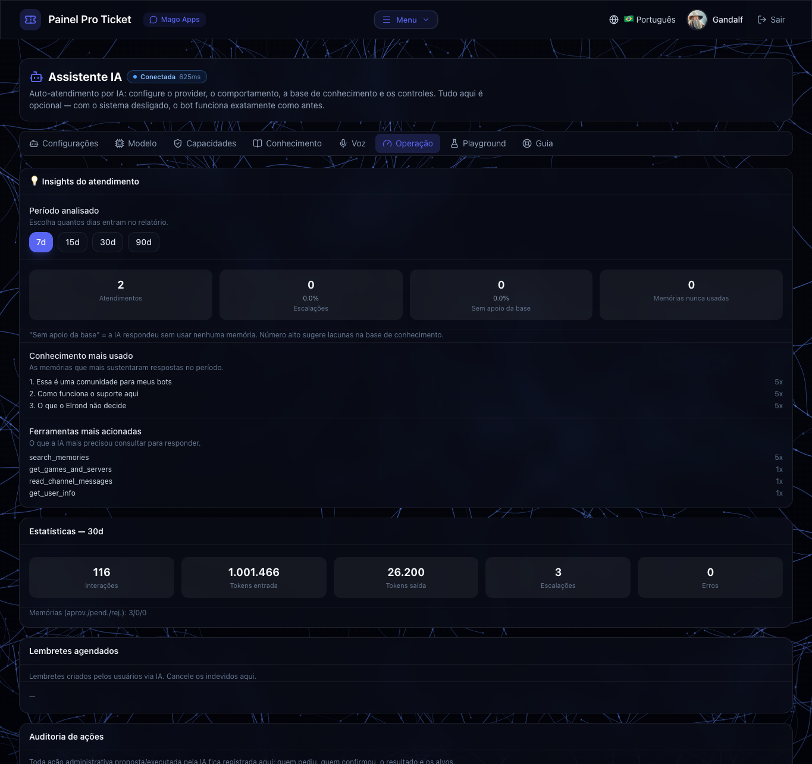Viewport: 812px width, 764px height.
Task: Open the Mago Apps link
Action: tap(174, 20)
